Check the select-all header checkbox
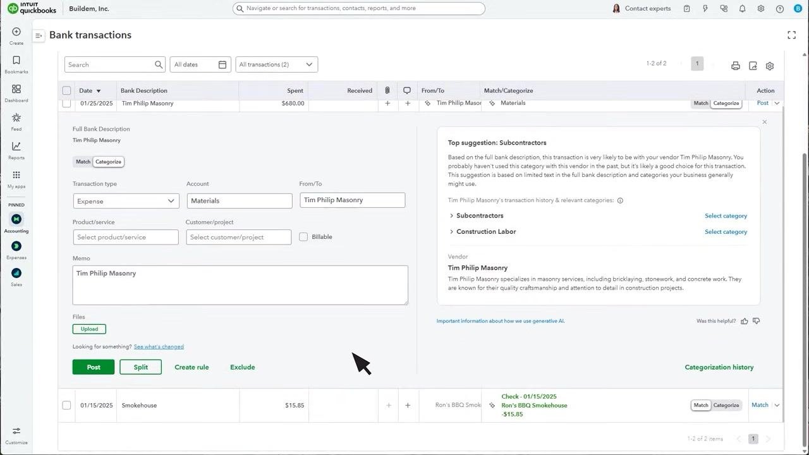The width and height of the screenshot is (809, 455). pyautogui.click(x=66, y=90)
